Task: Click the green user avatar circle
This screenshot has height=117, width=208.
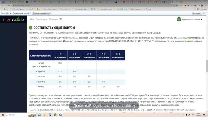Action: click(x=179, y=19)
